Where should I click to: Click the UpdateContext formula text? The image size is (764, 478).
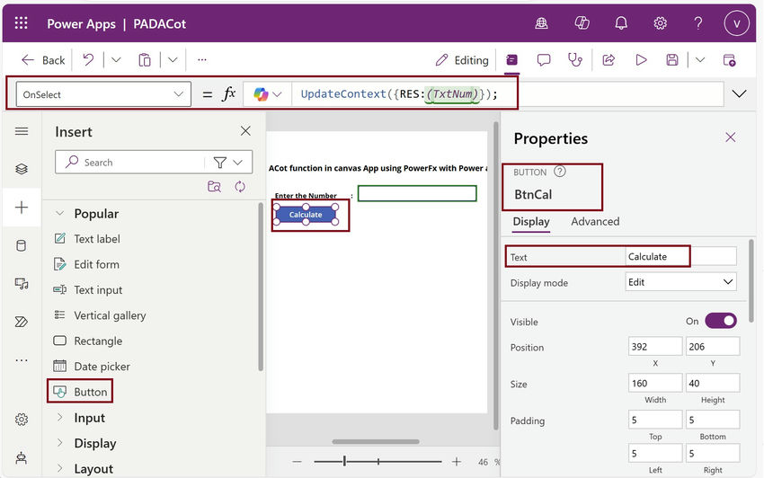(x=399, y=94)
